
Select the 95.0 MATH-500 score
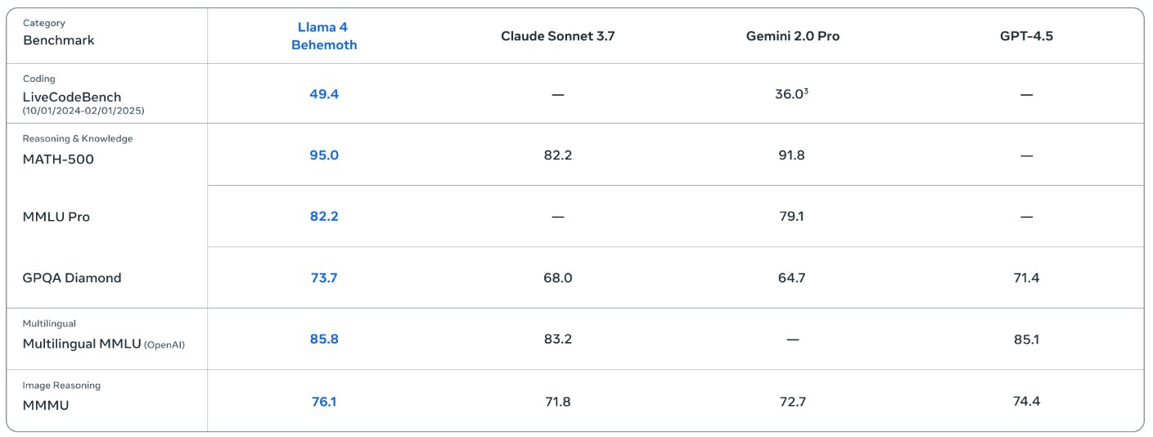324,155
